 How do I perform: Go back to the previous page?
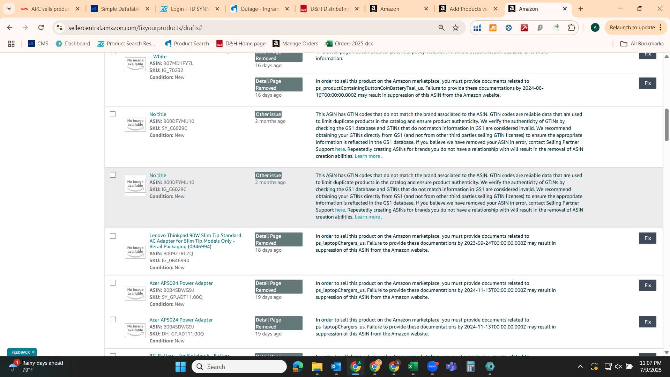click(x=10, y=28)
